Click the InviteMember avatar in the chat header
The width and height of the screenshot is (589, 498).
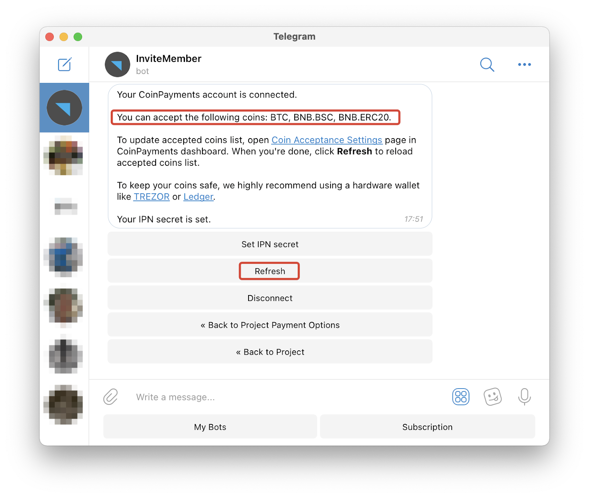[117, 64]
